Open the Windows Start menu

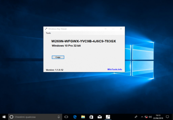coord(4,117)
